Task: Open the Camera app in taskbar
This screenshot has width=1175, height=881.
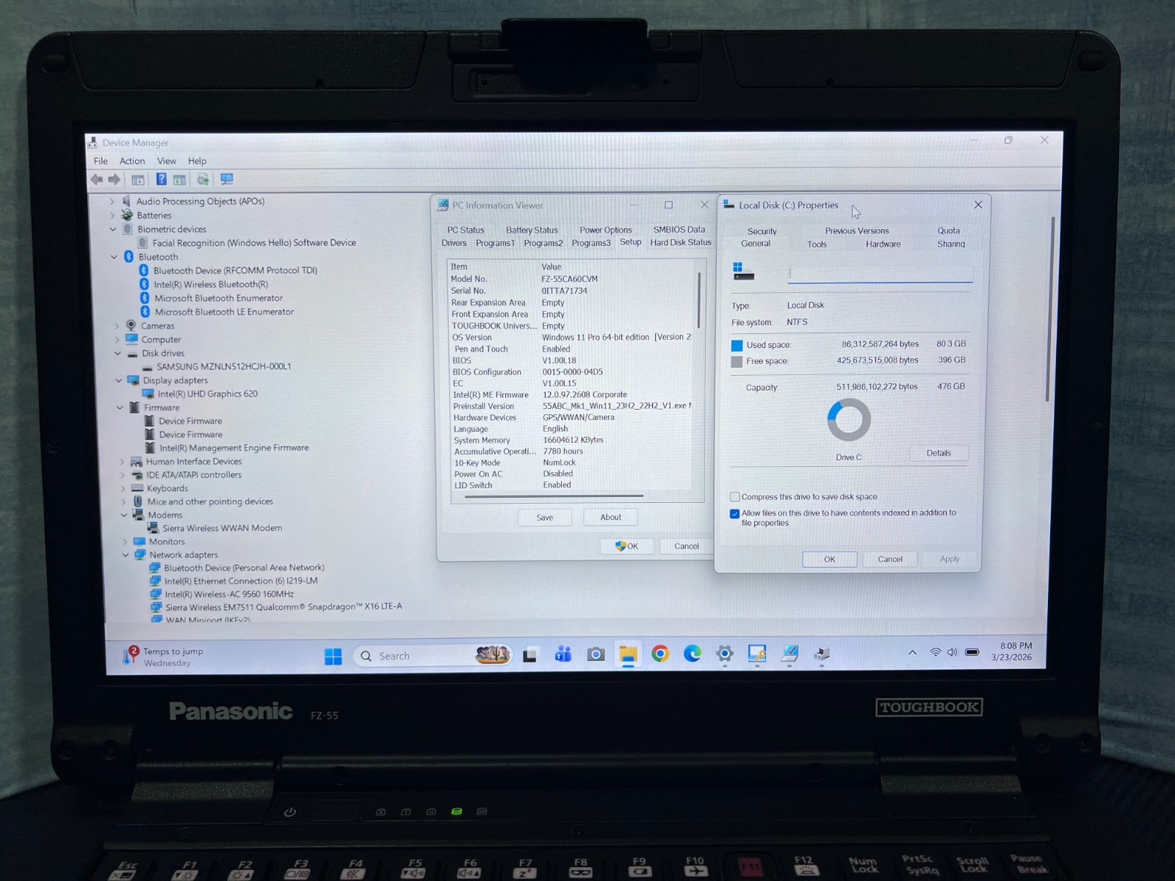Action: 596,654
